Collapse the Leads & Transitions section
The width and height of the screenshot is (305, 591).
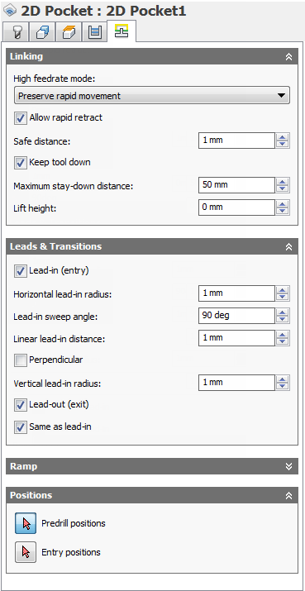pyautogui.click(x=288, y=246)
